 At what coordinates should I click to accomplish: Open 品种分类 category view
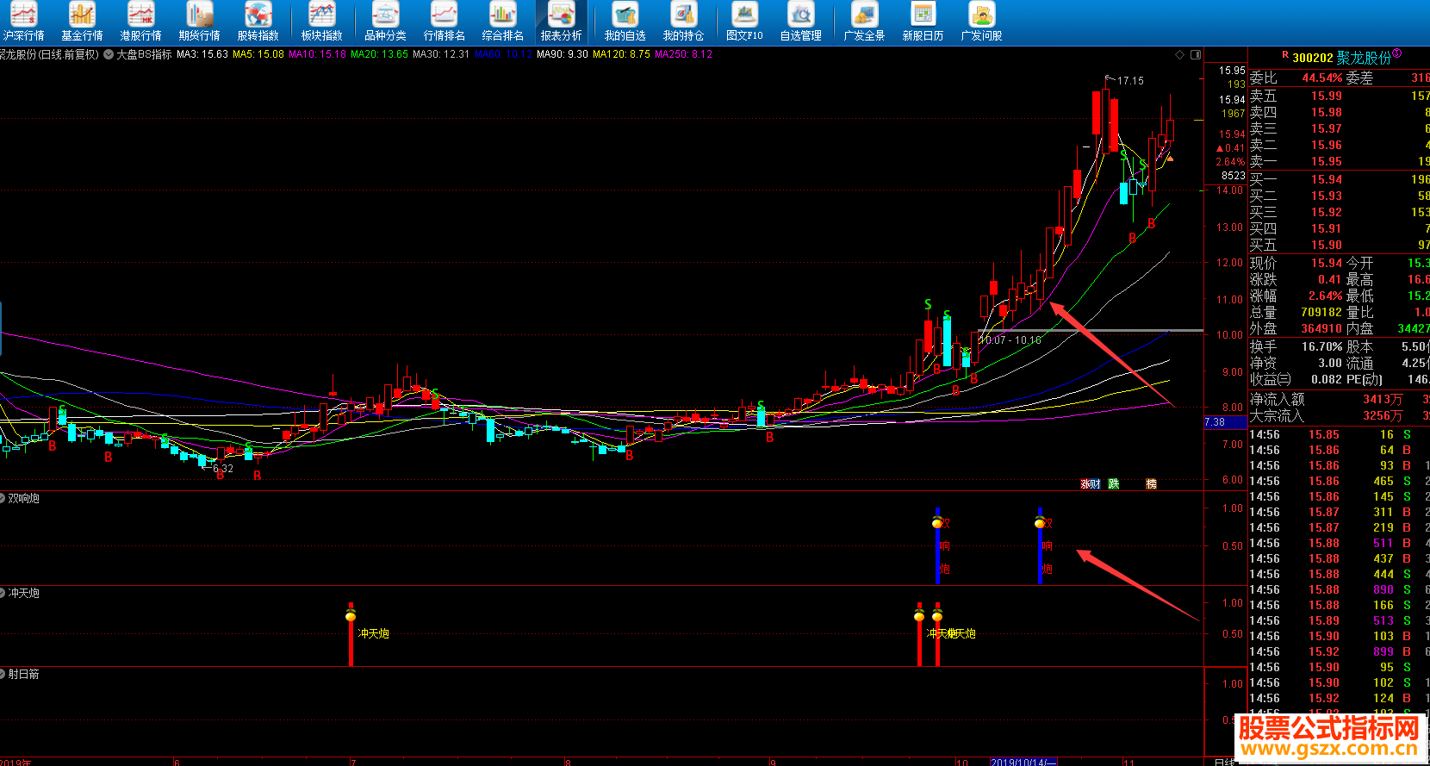(385, 22)
